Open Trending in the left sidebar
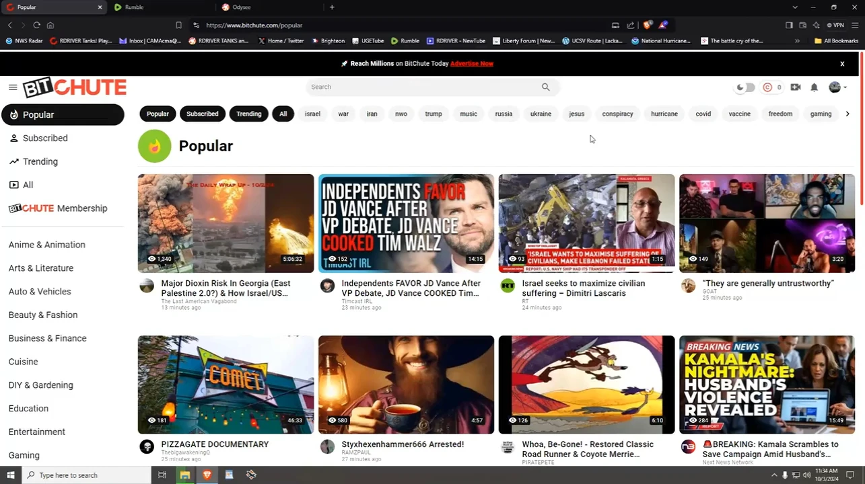 [x=63, y=161]
